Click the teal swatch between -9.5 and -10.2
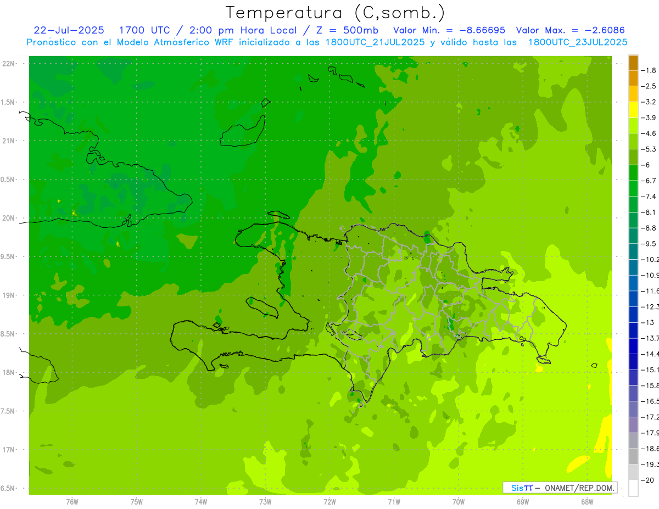The width and height of the screenshot is (659, 509). pyautogui.click(x=633, y=251)
